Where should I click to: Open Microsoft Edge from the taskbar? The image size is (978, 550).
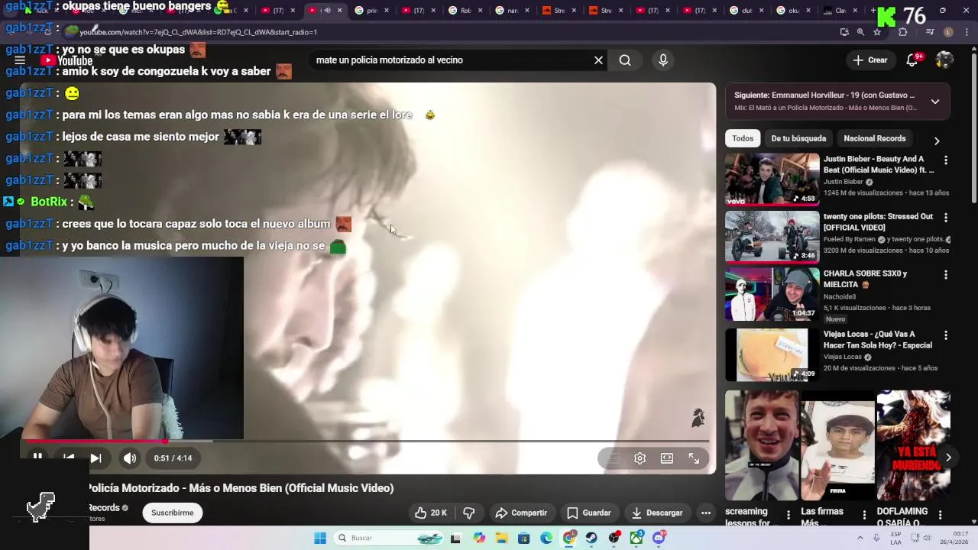pyautogui.click(x=546, y=538)
